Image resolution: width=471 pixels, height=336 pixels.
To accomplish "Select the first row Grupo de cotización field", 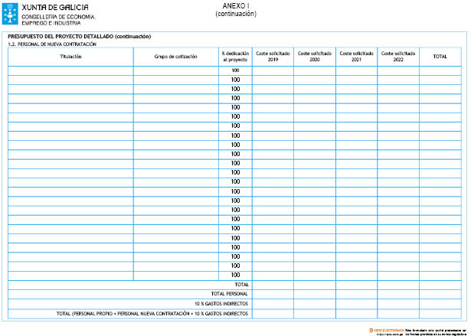I will pyautogui.click(x=175, y=70).
